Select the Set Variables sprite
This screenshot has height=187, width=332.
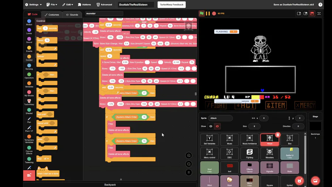pos(210,140)
